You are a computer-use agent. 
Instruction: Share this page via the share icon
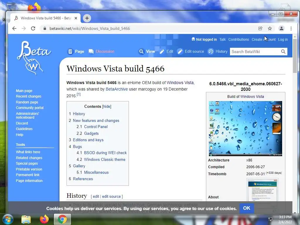coord(260,28)
